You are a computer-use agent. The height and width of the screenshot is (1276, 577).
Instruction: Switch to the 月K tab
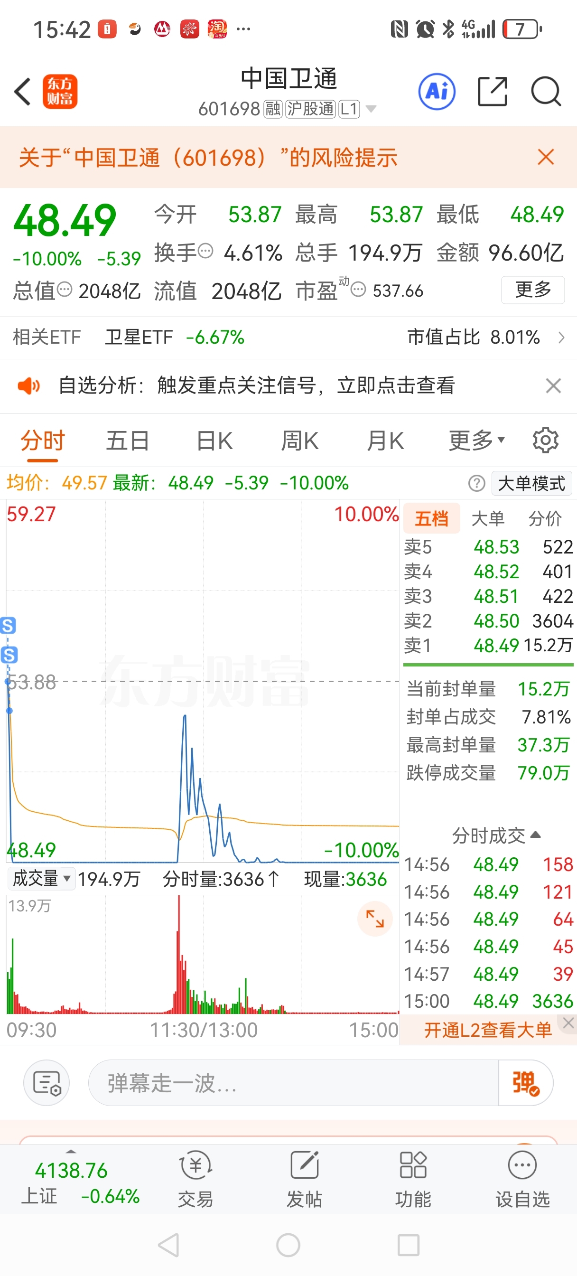385,441
